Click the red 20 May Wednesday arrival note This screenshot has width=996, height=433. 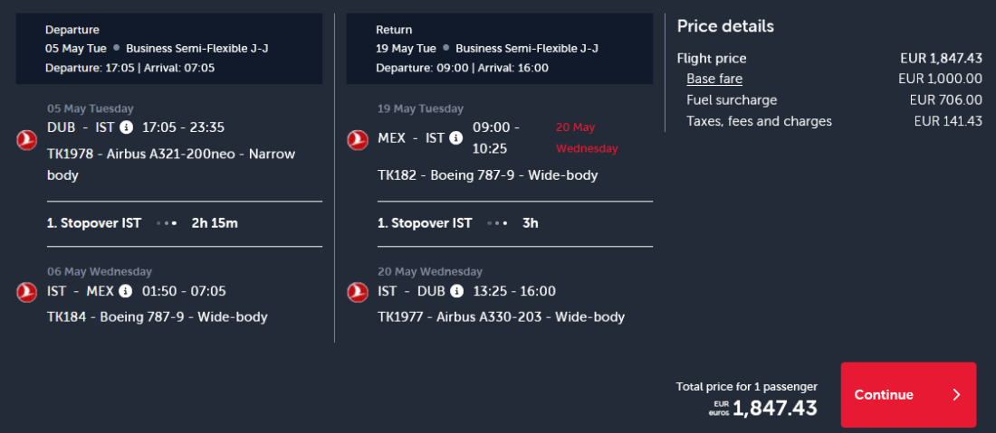point(586,137)
